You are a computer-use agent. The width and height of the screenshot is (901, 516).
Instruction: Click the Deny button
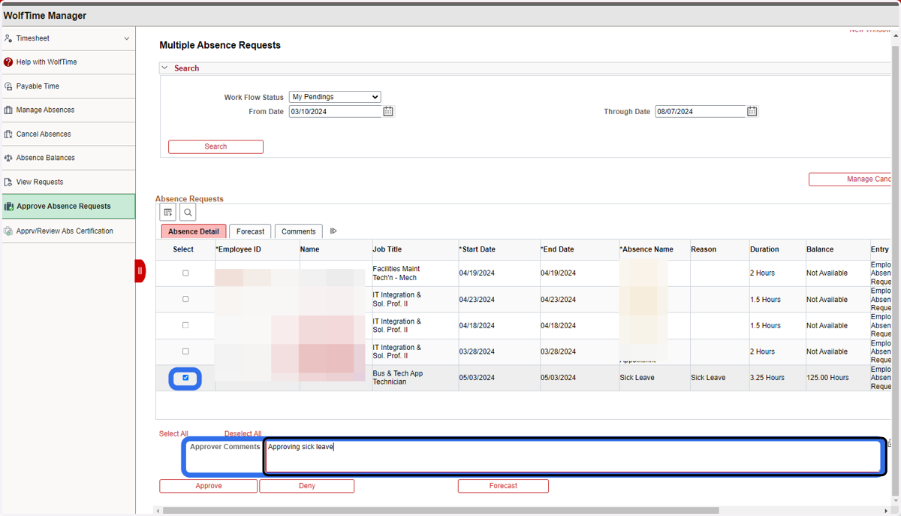point(306,486)
